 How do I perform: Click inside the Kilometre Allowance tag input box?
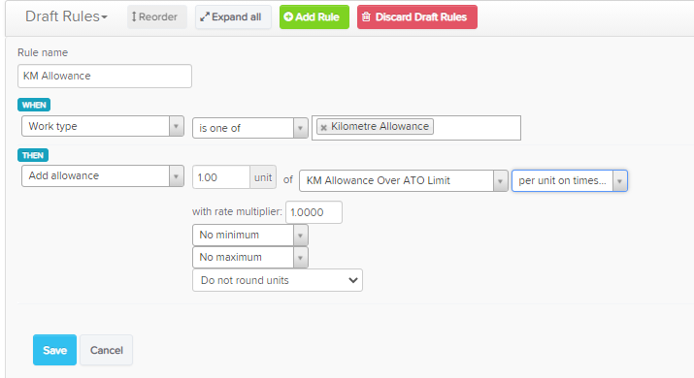tap(476, 128)
